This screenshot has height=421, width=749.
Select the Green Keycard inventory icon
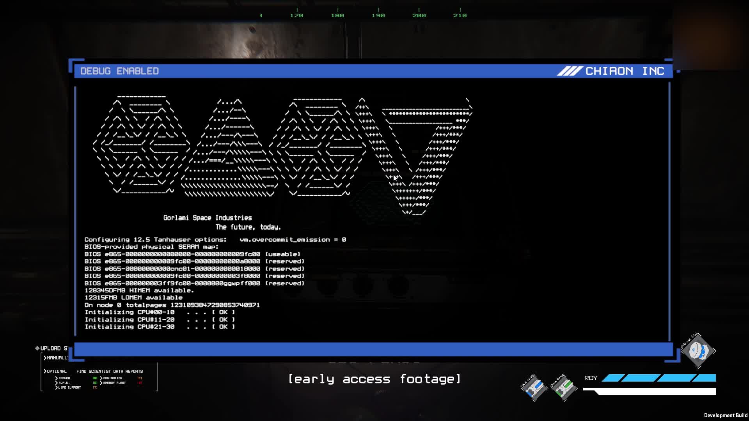point(564,388)
